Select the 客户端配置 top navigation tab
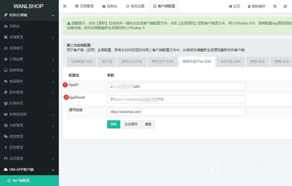Screen dimensions: 292x186 point(164,6)
